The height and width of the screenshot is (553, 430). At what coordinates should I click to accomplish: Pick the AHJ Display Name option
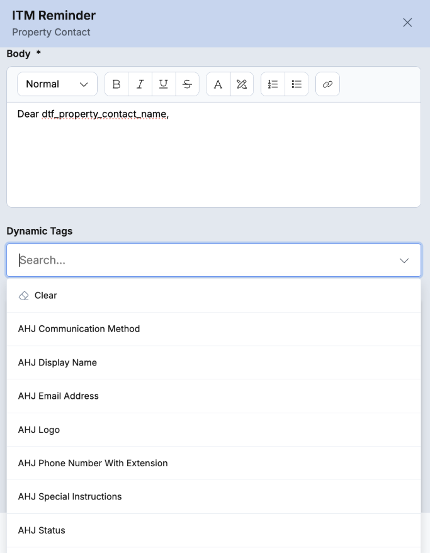click(x=214, y=362)
